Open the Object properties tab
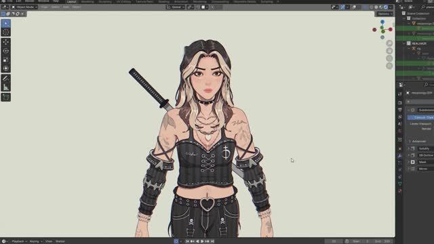Image resolution: width=434 pixels, height=244 pixels. point(399,148)
